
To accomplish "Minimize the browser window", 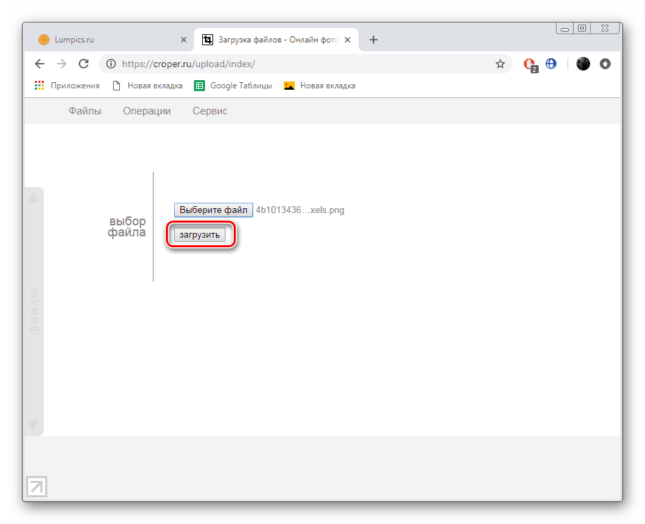I will coord(565,28).
